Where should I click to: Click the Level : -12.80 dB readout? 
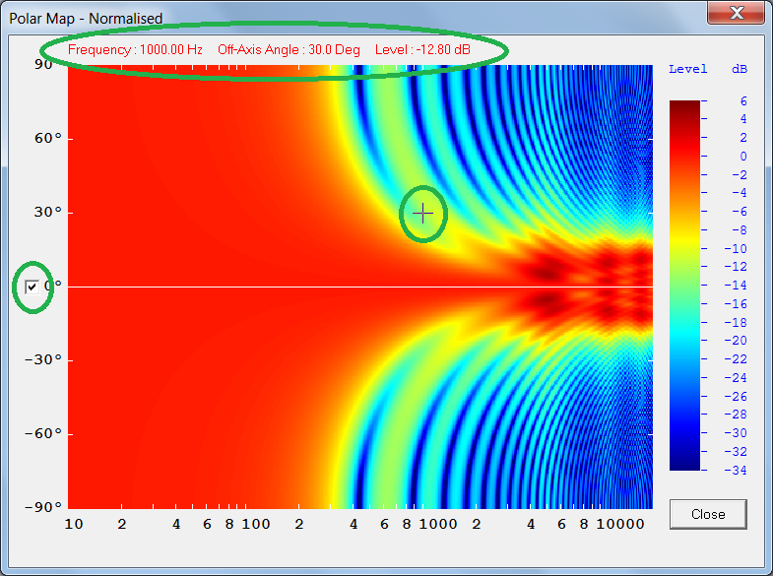(x=422, y=50)
